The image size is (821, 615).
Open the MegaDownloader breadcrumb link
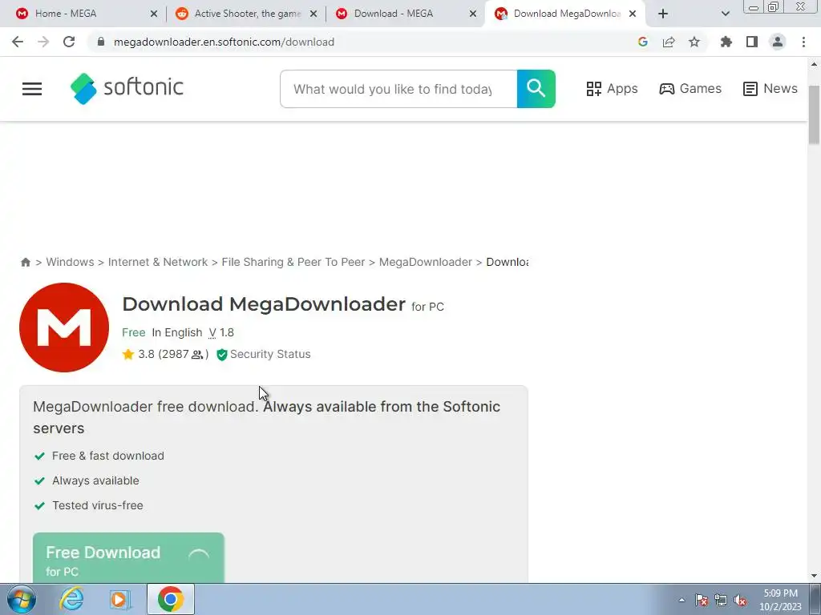(425, 262)
